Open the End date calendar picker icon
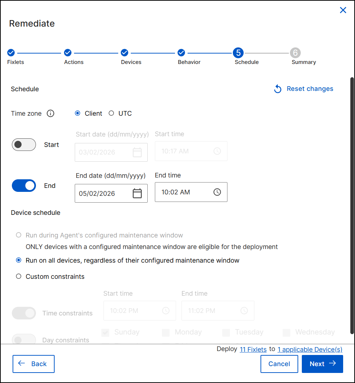The height and width of the screenshot is (383, 355). click(x=137, y=193)
